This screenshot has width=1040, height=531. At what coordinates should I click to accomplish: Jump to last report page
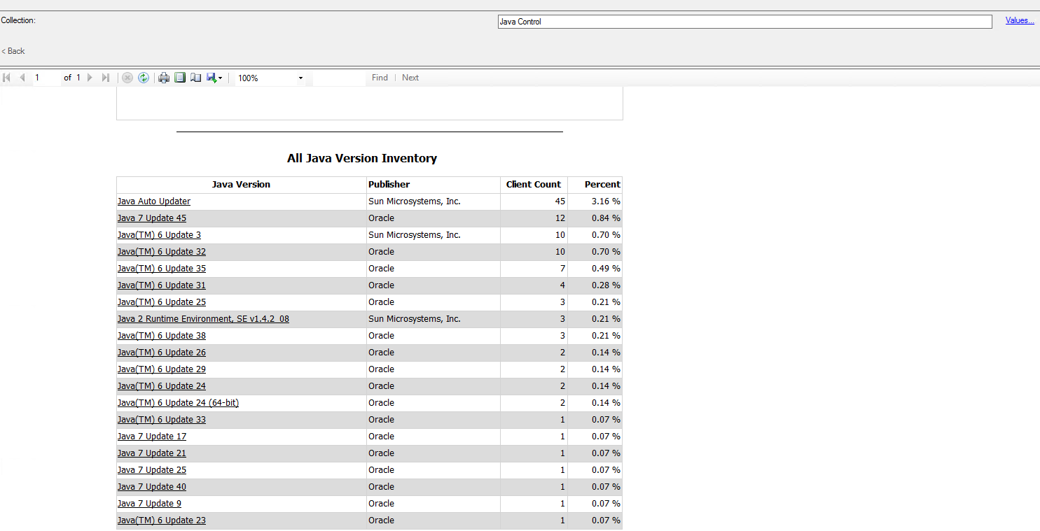tap(106, 78)
